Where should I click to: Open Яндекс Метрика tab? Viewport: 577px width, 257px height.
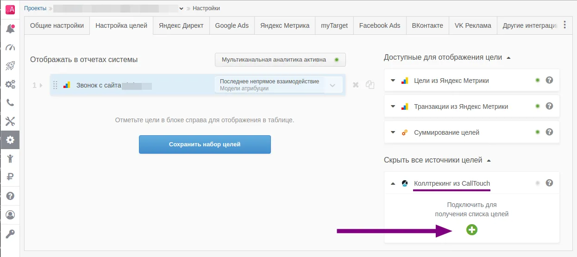click(x=285, y=25)
